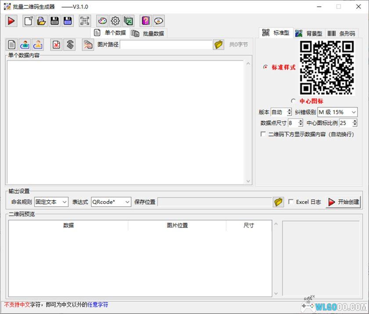Click the red scissors cut icon
This screenshot has height=314, width=369.
pos(56,44)
